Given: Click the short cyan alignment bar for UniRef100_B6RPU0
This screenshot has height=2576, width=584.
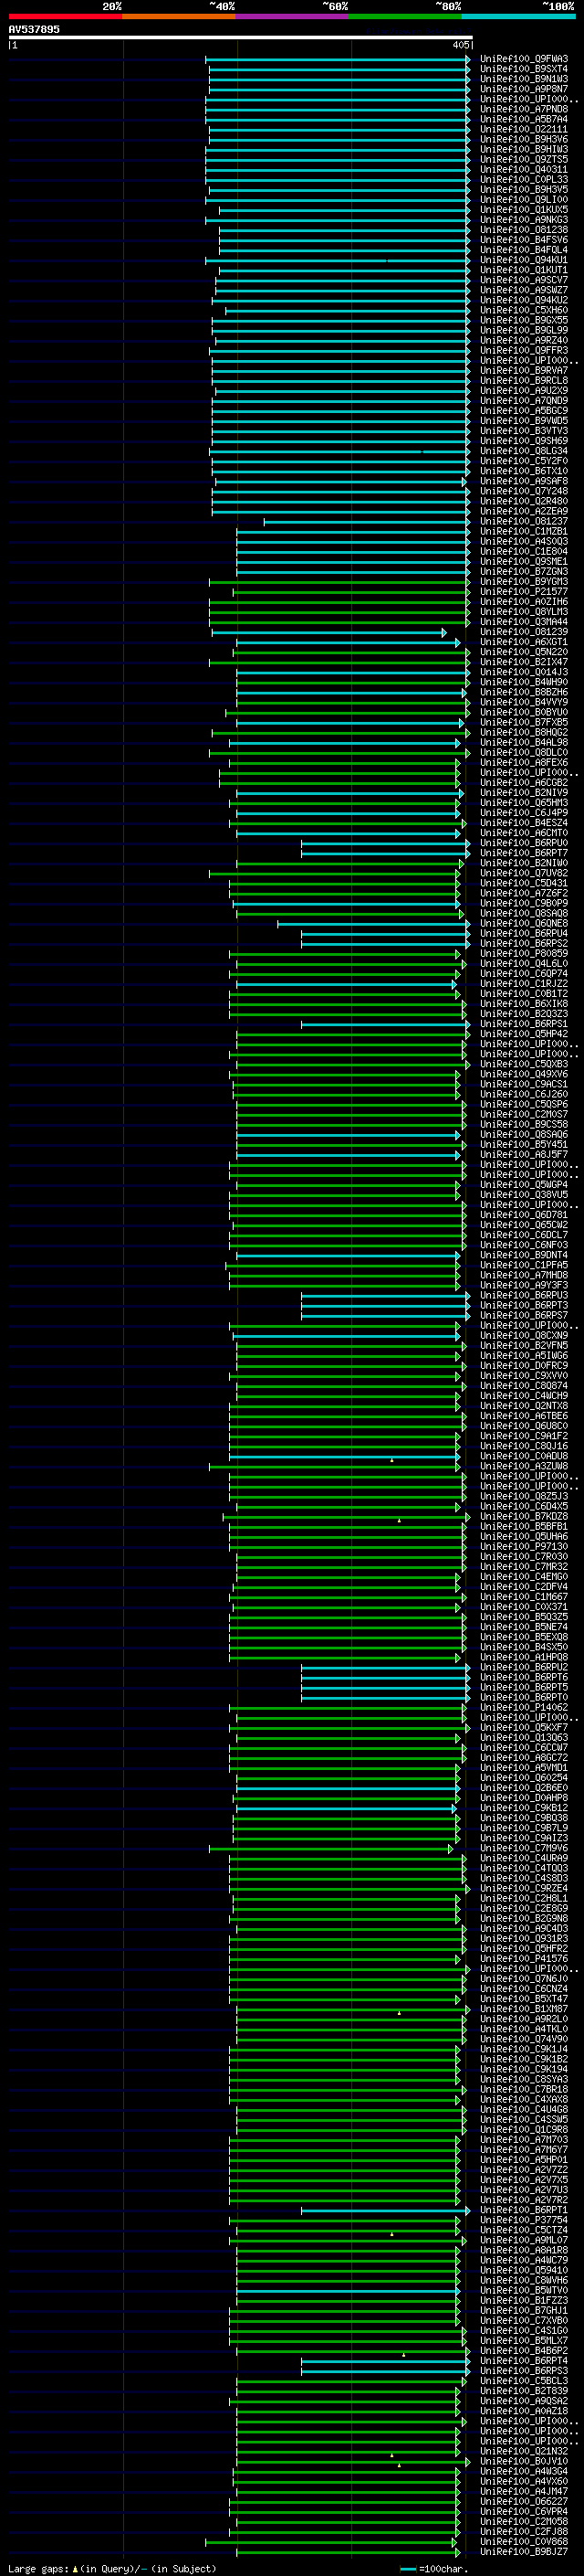Looking at the screenshot, I should tap(385, 843).
